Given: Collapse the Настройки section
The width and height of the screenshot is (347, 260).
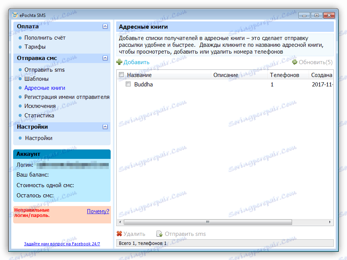Looking at the screenshot, I should pos(105,127).
